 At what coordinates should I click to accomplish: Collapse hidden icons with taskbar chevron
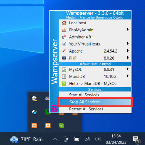(55, 139)
